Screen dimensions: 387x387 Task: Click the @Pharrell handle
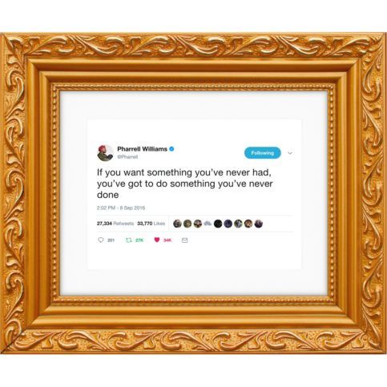coord(127,157)
